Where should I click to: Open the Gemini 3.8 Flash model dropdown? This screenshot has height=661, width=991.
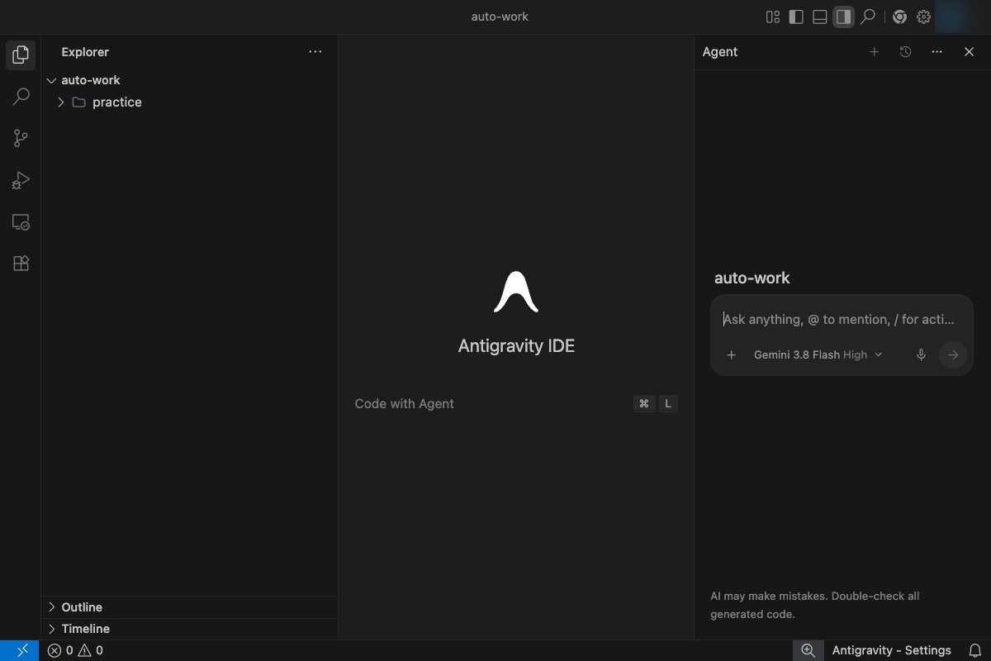coord(818,355)
